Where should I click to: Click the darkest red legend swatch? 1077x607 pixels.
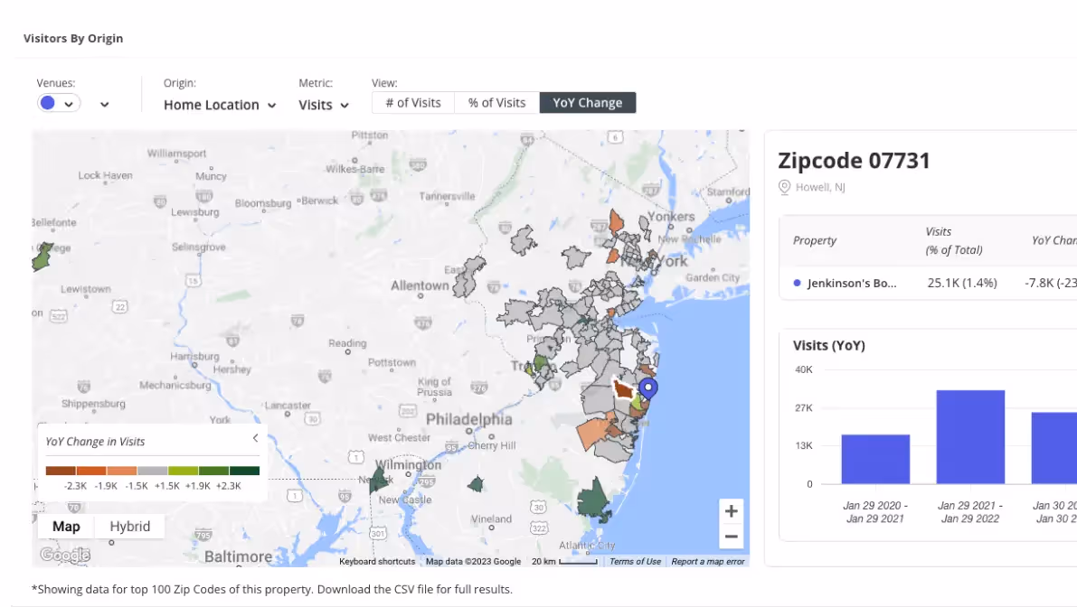[x=61, y=471]
